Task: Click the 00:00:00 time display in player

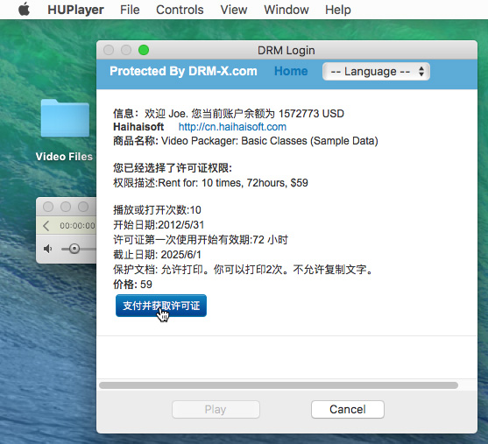Action: pos(77,226)
